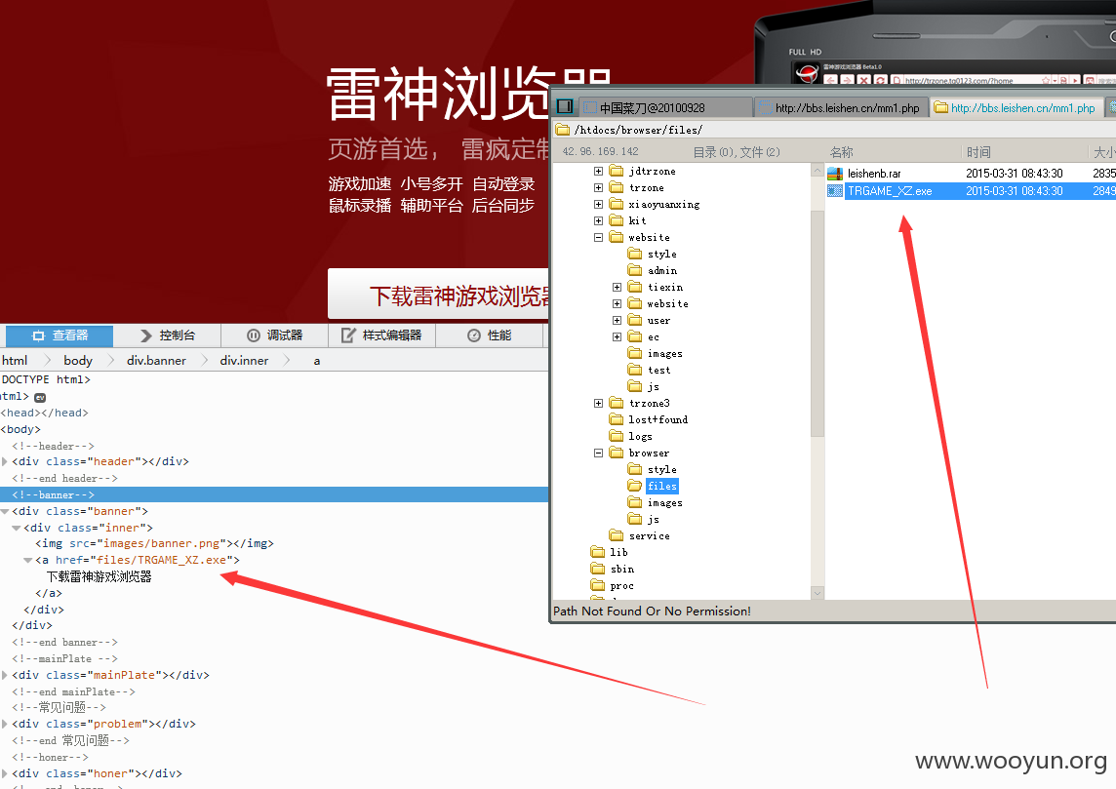Click the html breadcrumb
Screen dimensions: 1116x789
pyautogui.click(x=15, y=361)
